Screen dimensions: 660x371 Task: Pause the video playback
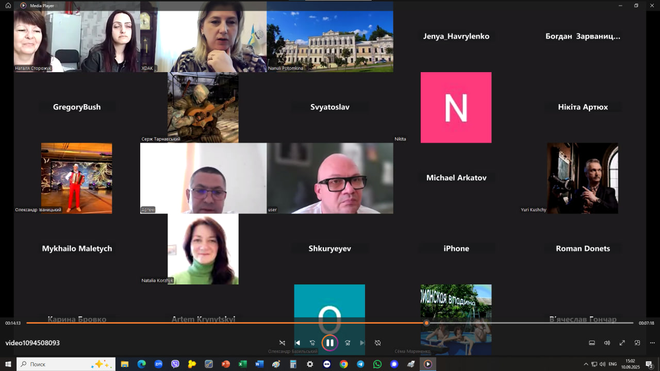coord(330,343)
